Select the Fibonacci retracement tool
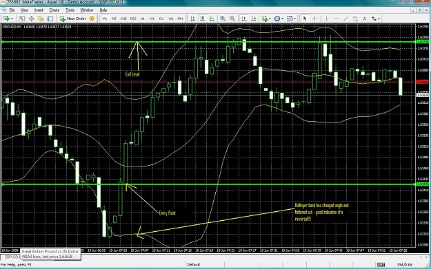The width and height of the screenshot is (431, 269). pos(355,19)
